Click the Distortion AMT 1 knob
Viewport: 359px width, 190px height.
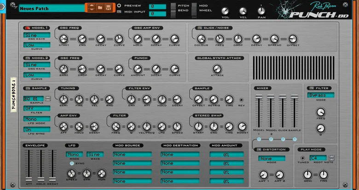point(263,175)
